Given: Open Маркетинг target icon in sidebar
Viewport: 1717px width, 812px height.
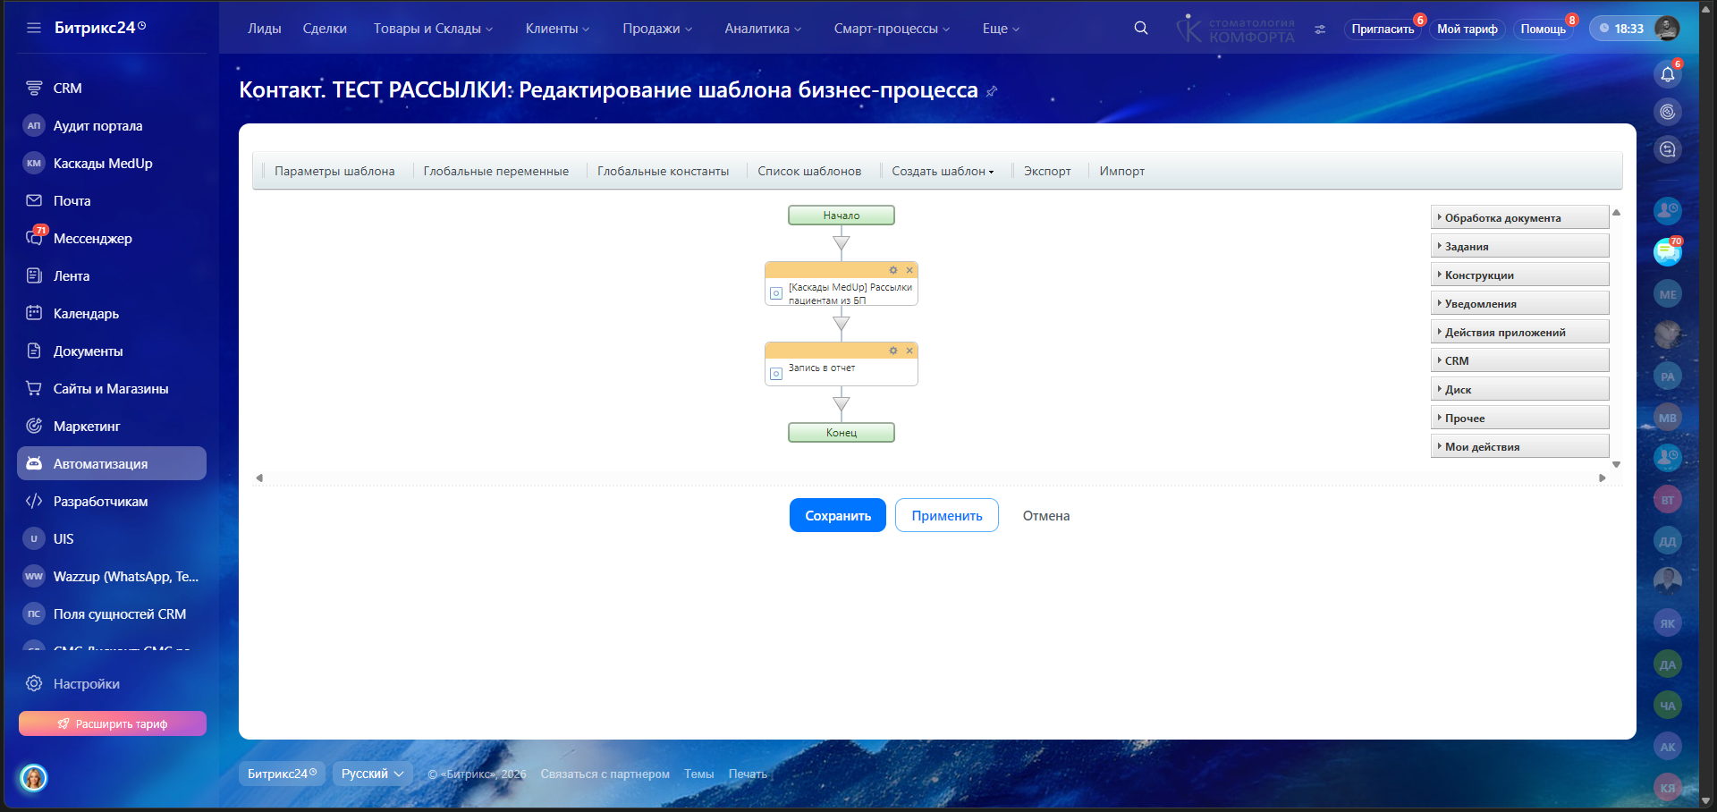Looking at the screenshot, I should 34,426.
